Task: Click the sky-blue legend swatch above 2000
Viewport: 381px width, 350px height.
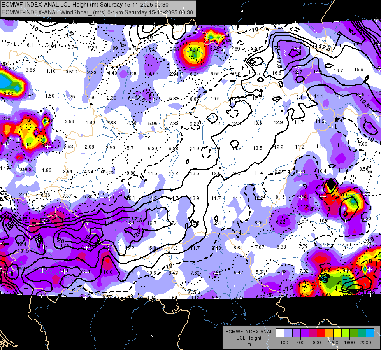Action: 370,333
